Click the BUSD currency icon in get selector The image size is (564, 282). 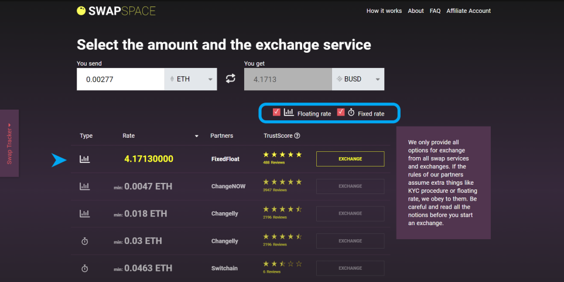point(340,79)
